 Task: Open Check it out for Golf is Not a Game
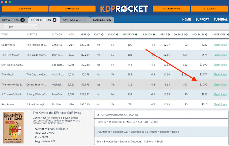220,65
